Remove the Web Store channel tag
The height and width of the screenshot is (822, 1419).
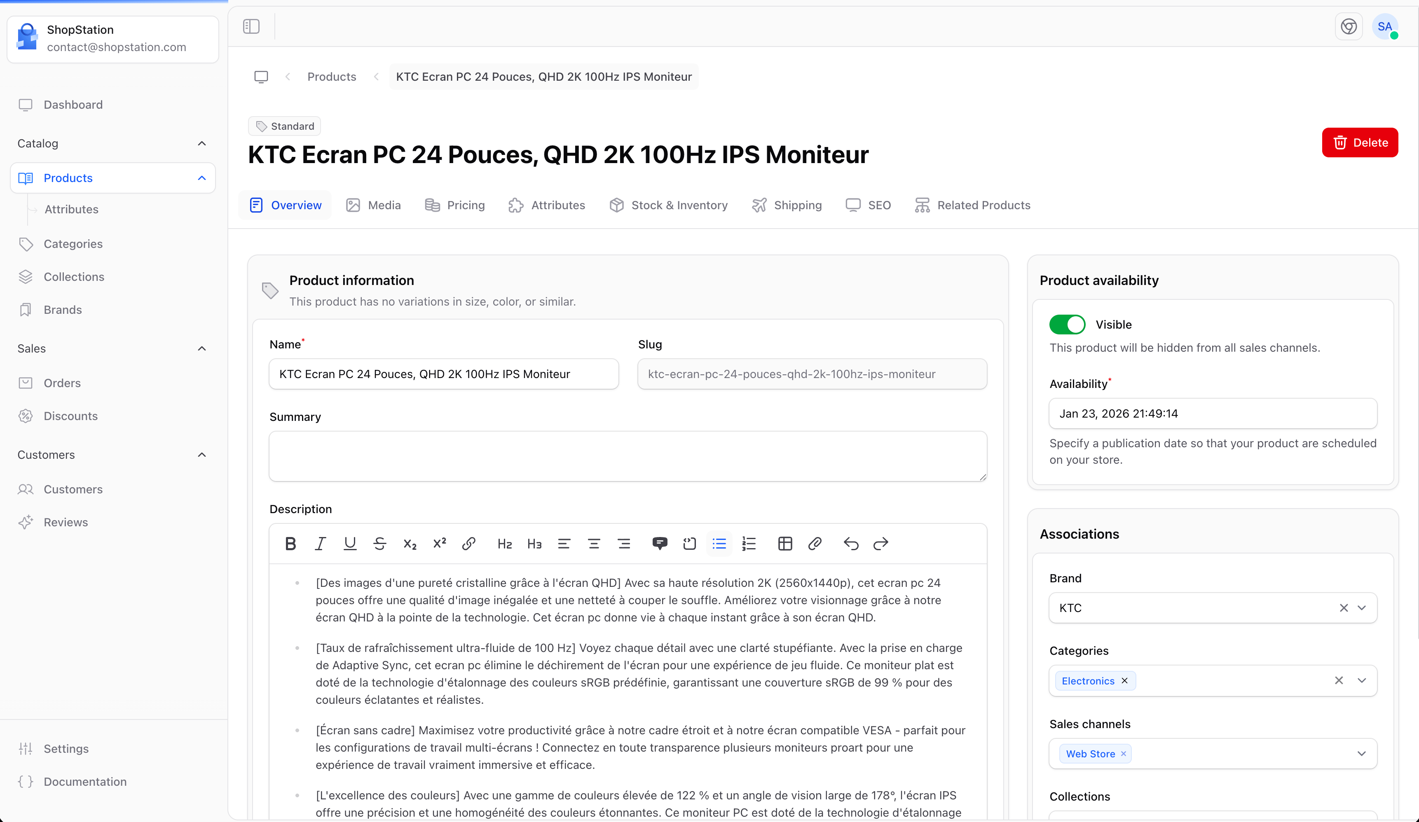click(x=1123, y=754)
